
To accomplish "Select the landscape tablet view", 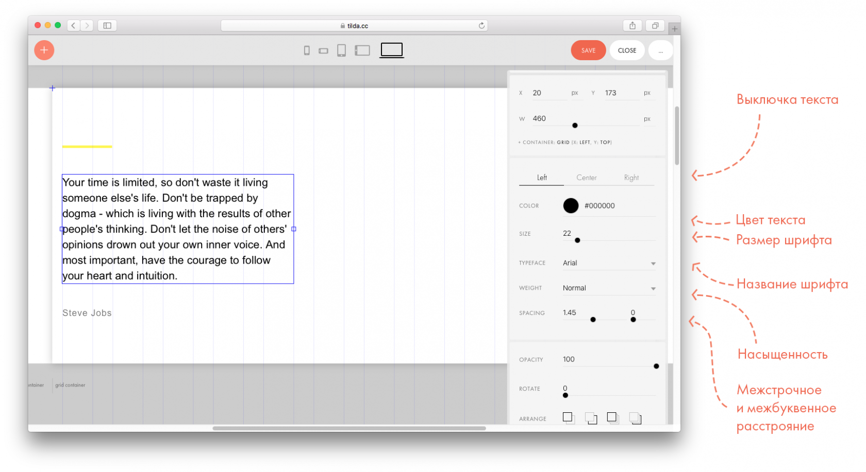I will coord(362,50).
